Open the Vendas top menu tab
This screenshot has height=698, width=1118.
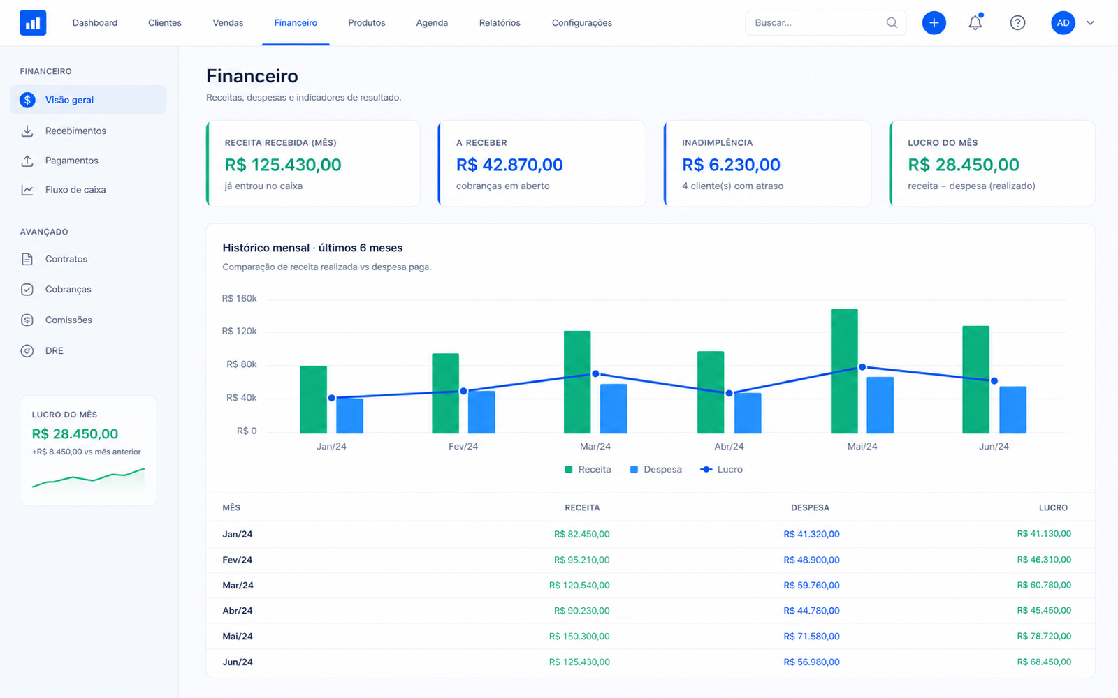[228, 23]
